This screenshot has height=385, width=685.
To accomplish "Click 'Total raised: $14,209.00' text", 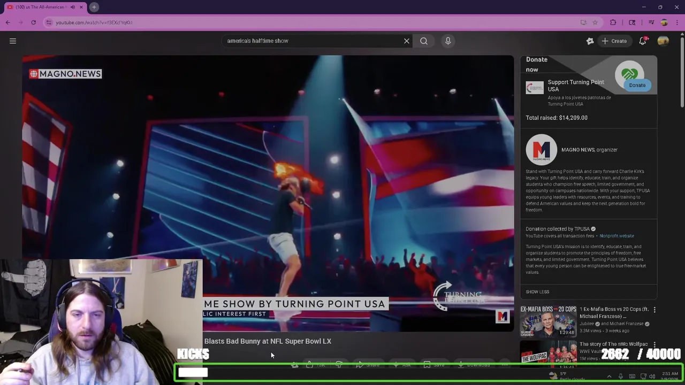I will 557,118.
